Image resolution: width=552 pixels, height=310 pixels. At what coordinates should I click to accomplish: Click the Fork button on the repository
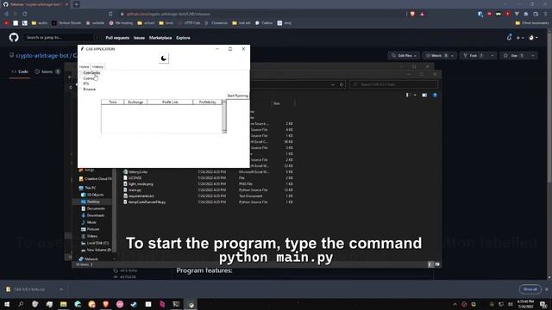[474, 55]
